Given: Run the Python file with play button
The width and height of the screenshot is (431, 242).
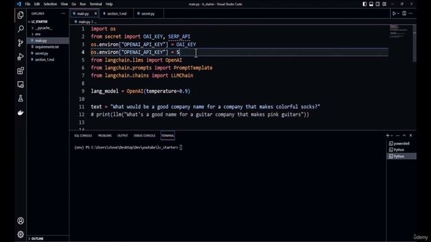Looking at the screenshot, I should (x=394, y=13).
